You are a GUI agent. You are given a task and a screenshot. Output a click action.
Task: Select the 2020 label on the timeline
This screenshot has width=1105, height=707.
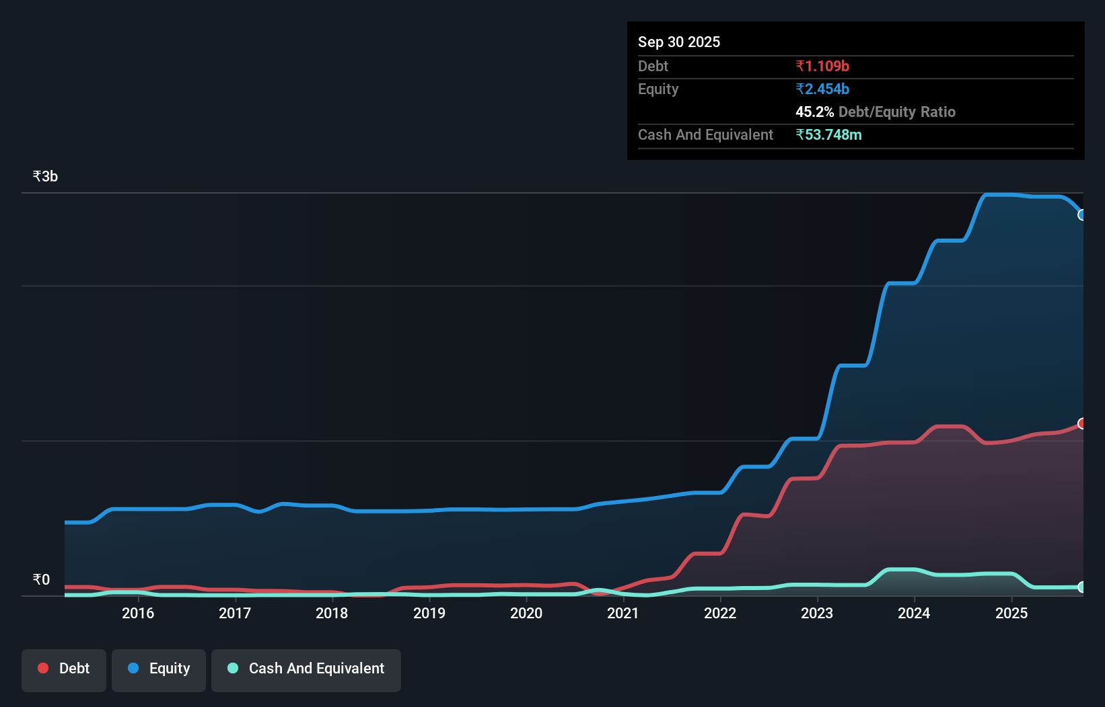(526, 613)
